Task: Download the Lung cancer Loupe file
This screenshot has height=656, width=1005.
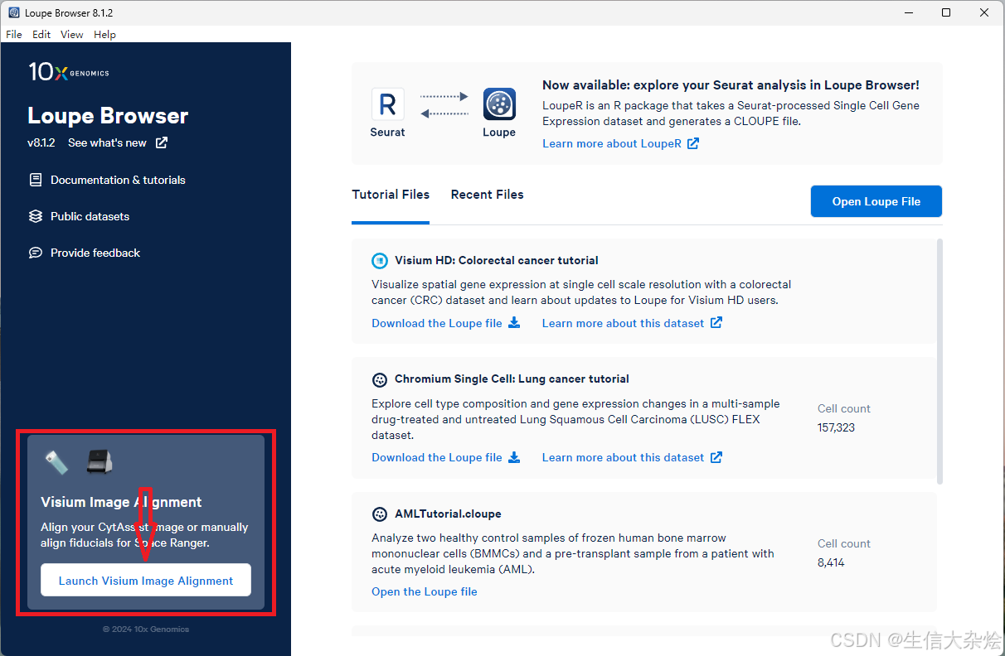Action: coord(437,457)
